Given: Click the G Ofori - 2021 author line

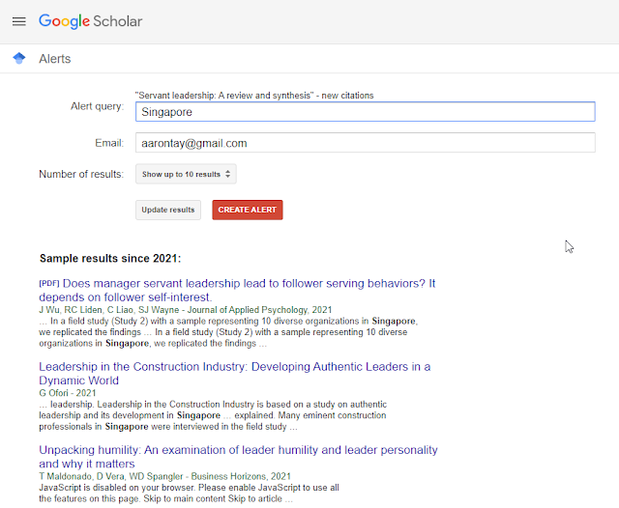Looking at the screenshot, I should coord(68,393).
